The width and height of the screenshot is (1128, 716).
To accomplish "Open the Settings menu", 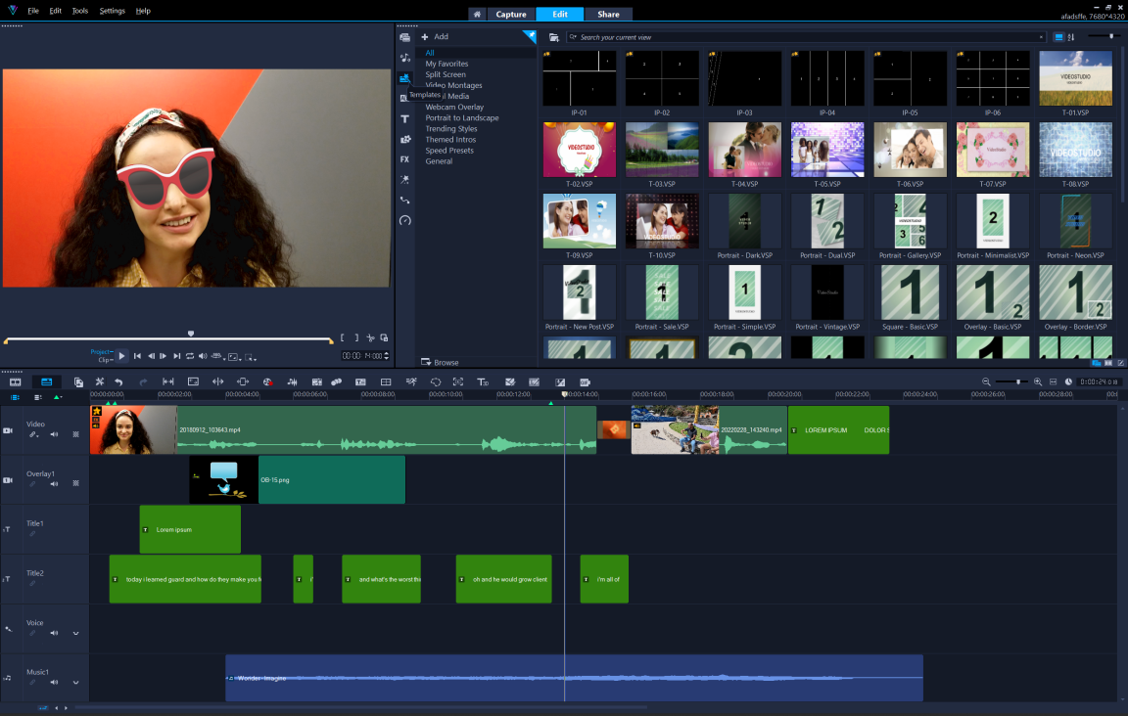I will [112, 11].
